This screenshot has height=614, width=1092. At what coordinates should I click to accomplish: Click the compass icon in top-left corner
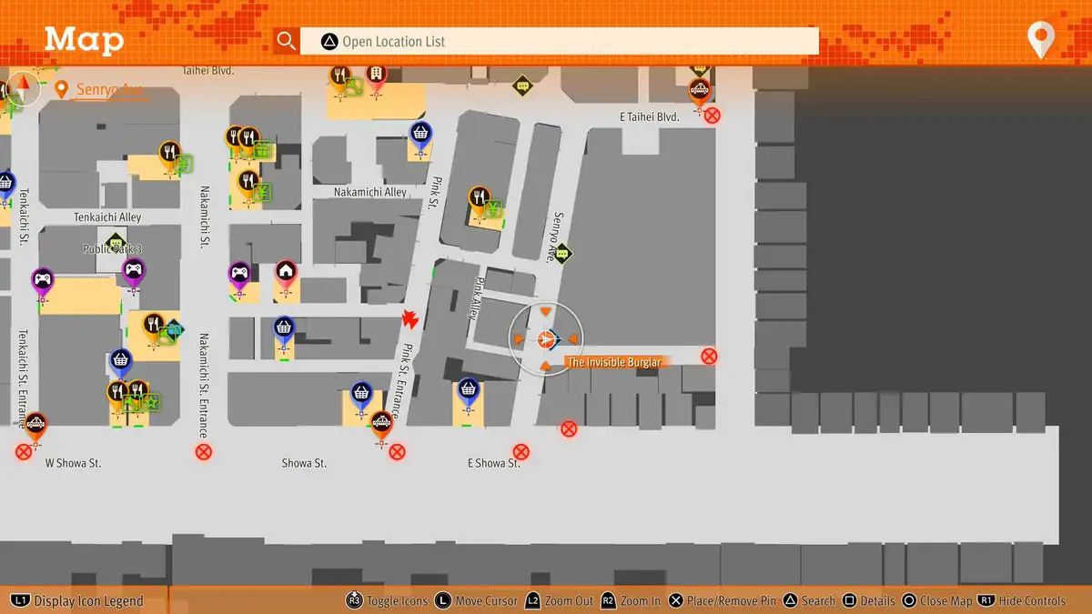tap(25, 88)
